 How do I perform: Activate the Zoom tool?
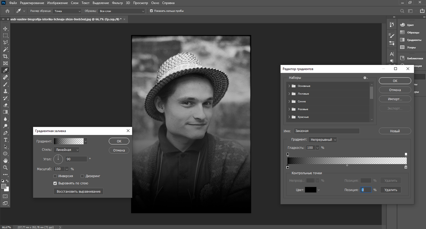click(5, 168)
